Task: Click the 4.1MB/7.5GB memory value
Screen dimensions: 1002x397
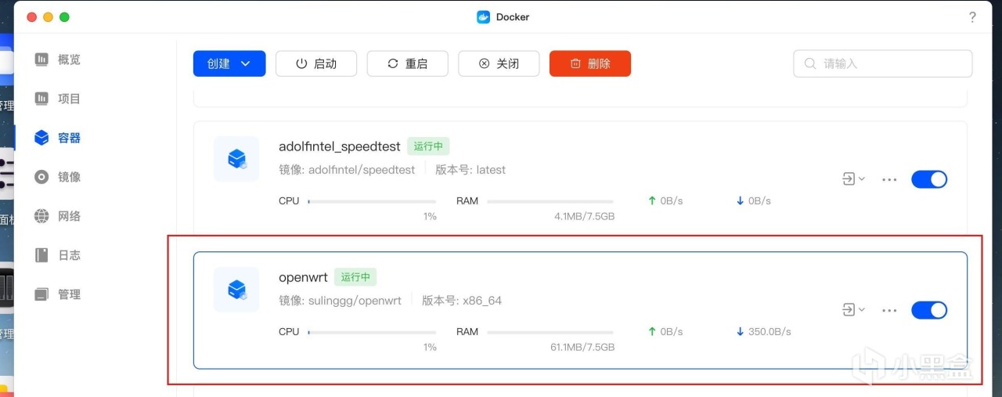Action: pos(584,216)
